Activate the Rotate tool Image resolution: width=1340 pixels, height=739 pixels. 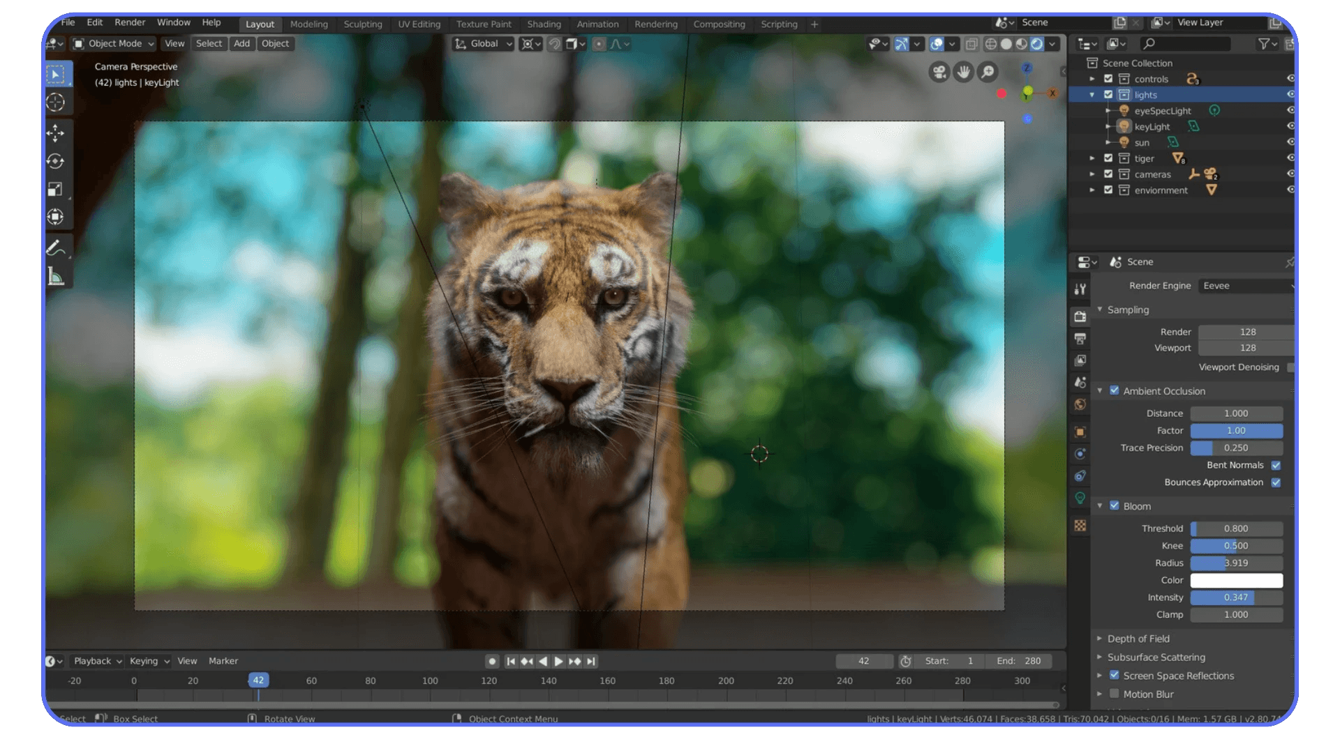56,161
